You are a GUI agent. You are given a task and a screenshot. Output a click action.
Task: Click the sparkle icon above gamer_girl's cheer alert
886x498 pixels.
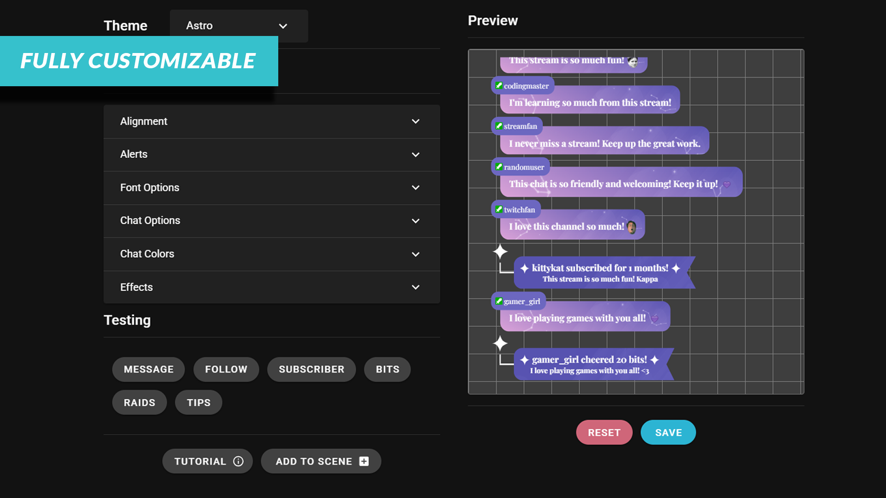click(500, 344)
